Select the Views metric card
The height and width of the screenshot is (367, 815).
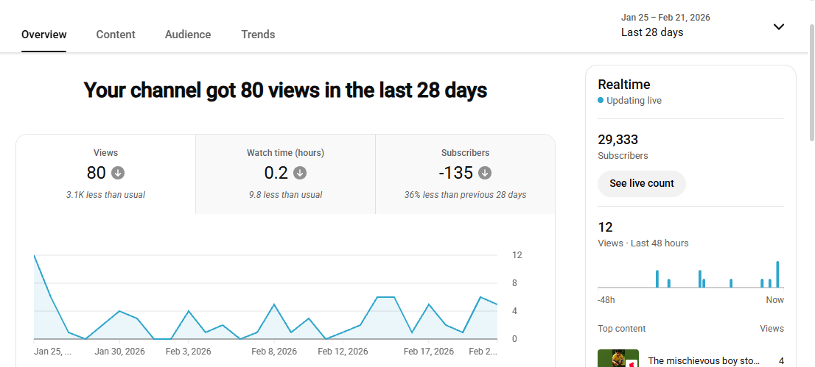click(x=106, y=174)
